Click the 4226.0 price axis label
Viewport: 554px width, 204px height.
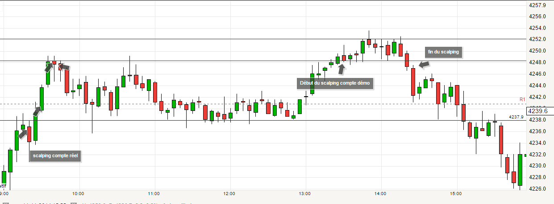[538, 189]
